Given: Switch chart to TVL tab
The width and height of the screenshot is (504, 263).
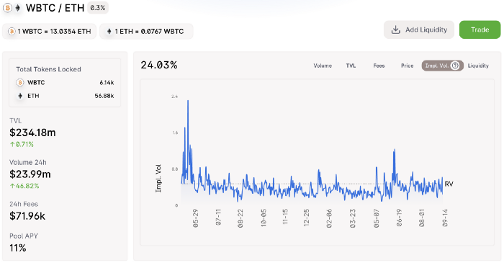Looking at the screenshot, I should (x=351, y=66).
